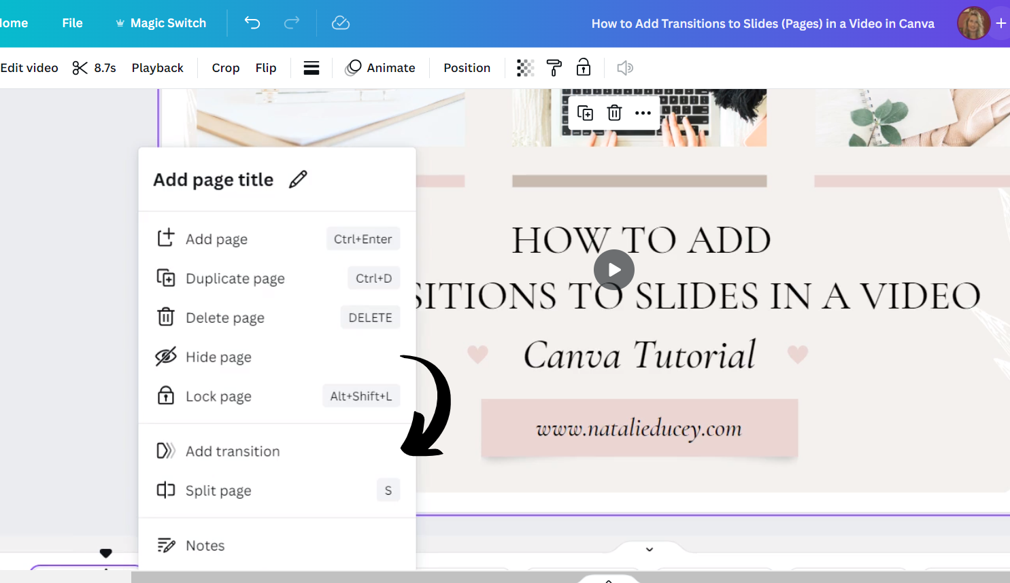Choose Split page from menu
Image resolution: width=1010 pixels, height=583 pixels.
[x=277, y=491]
